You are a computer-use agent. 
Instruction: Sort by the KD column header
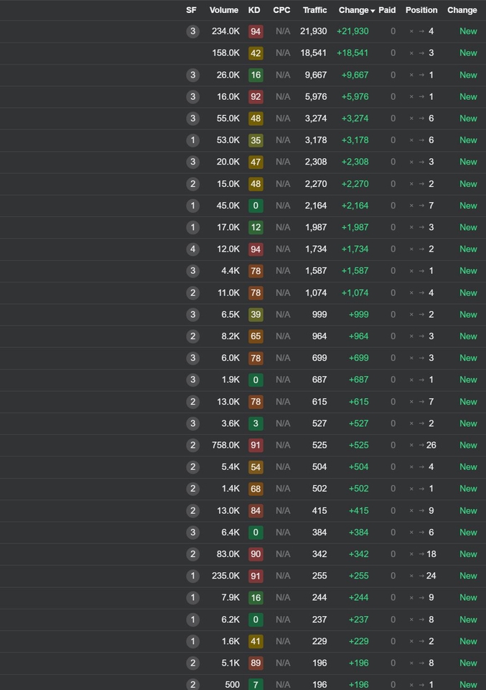(x=254, y=10)
